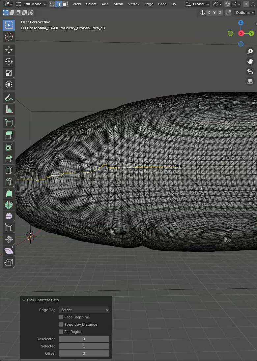Open the UV menu
Viewport: 257px width, 361px height.
174,4
